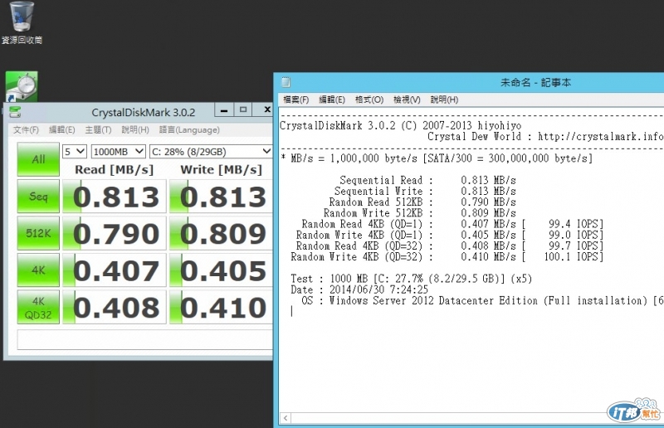The width and height of the screenshot is (664, 428).
Task: Click the Notepad title 未命名 - 記事本
Action: 535,83
